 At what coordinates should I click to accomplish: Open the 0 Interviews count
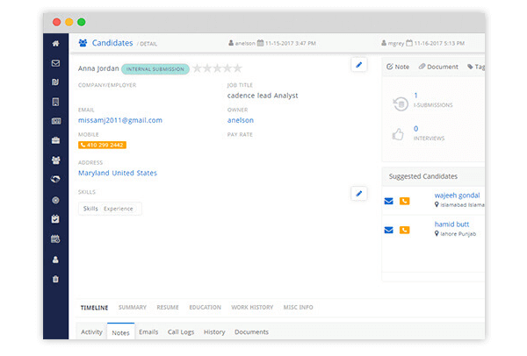click(x=415, y=129)
